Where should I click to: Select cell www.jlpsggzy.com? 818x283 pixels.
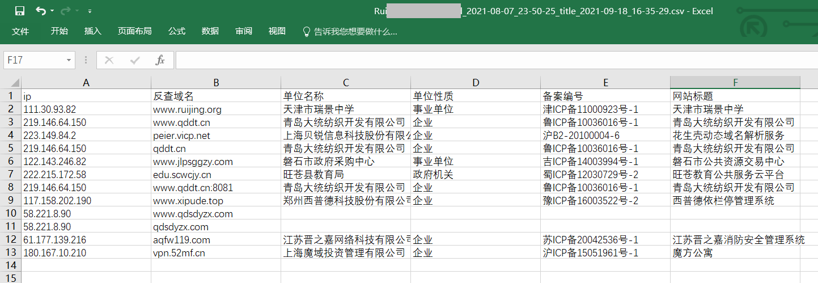[x=216, y=162]
